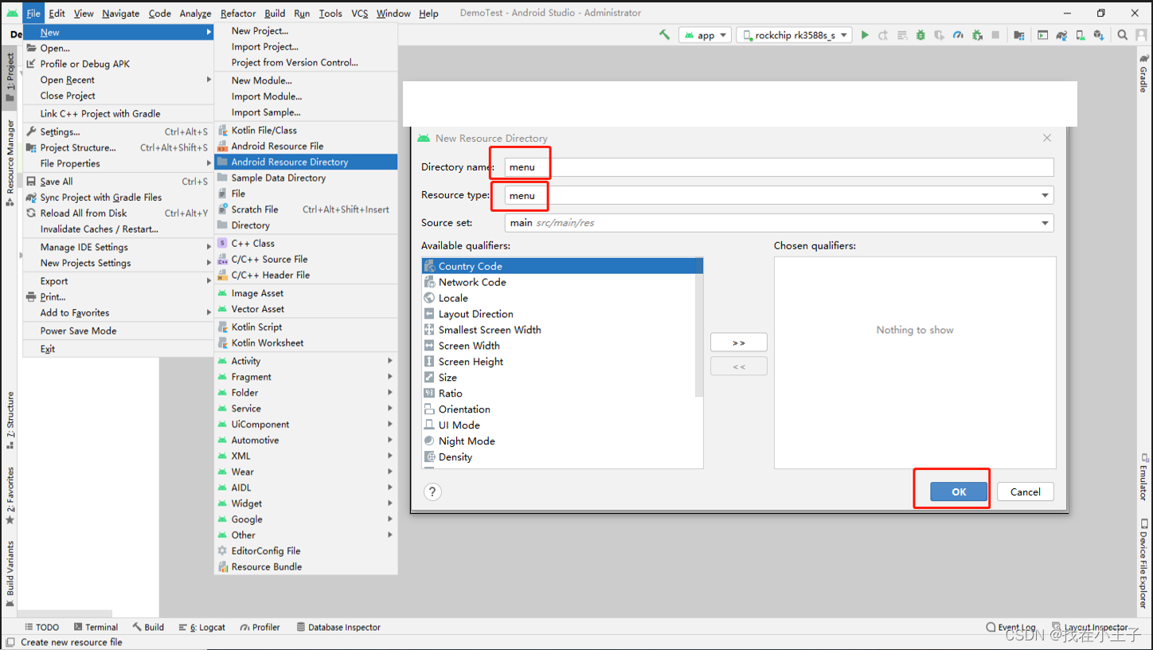Click the green Run app button
This screenshot has width=1153, height=650.
coord(865,35)
